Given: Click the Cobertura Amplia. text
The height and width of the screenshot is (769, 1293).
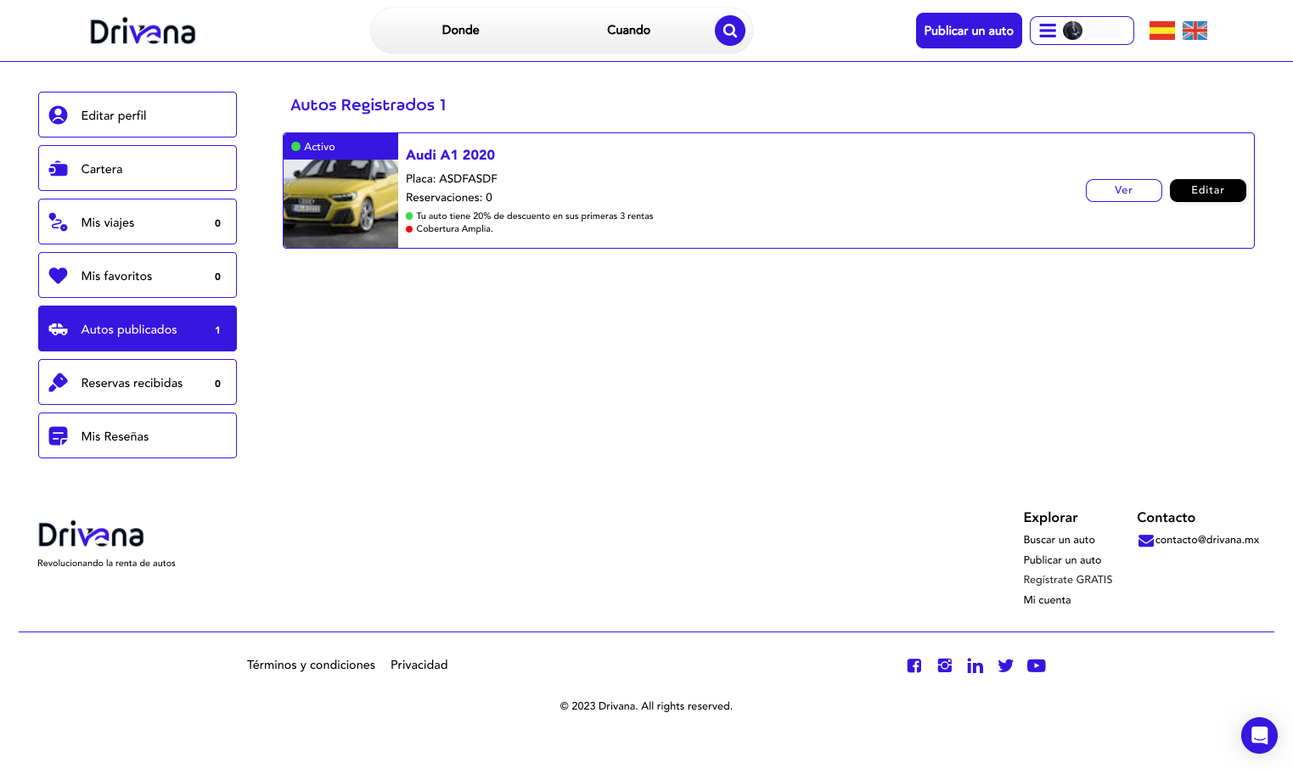Looking at the screenshot, I should click(454, 229).
